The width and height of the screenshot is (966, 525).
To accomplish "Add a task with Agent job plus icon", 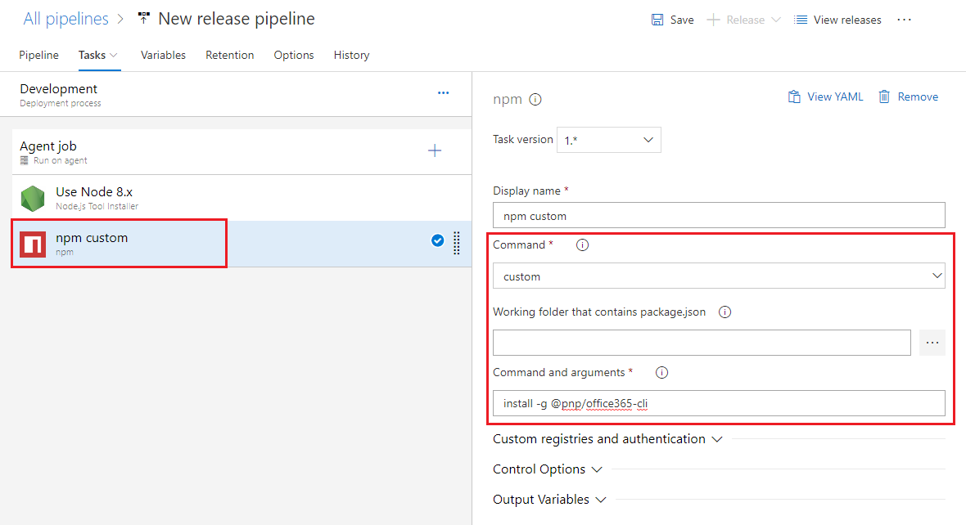I will [435, 150].
